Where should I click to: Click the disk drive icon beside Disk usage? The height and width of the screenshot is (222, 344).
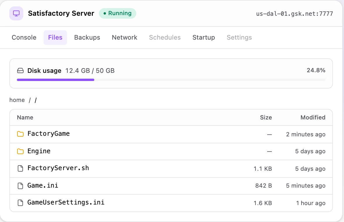coord(20,71)
